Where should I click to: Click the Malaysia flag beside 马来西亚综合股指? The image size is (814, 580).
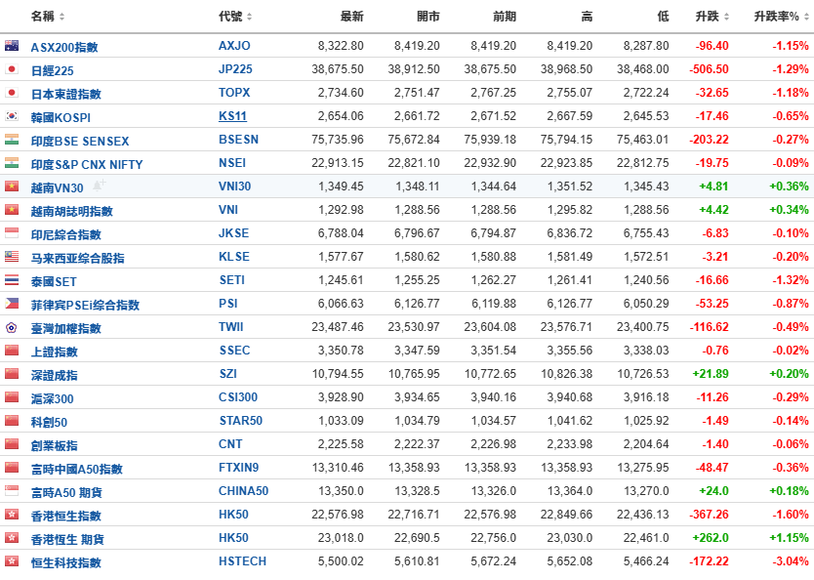tap(12, 256)
